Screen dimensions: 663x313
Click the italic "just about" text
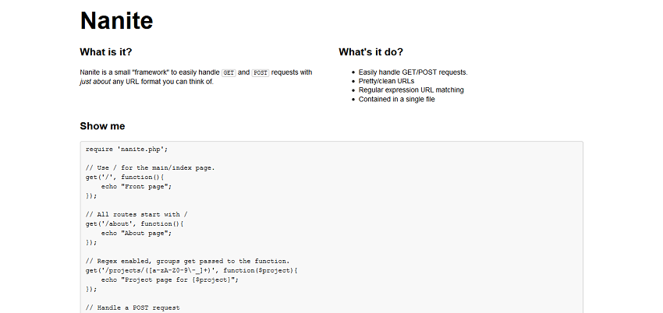tap(95, 82)
